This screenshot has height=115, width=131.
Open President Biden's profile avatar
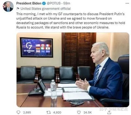click(8, 7)
